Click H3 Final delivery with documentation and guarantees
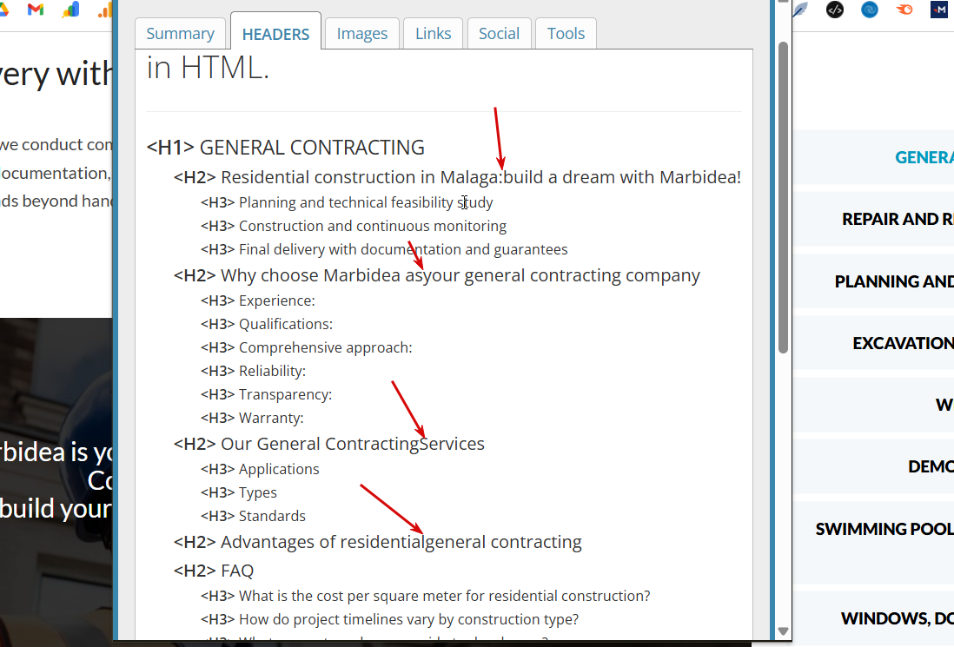 (384, 249)
